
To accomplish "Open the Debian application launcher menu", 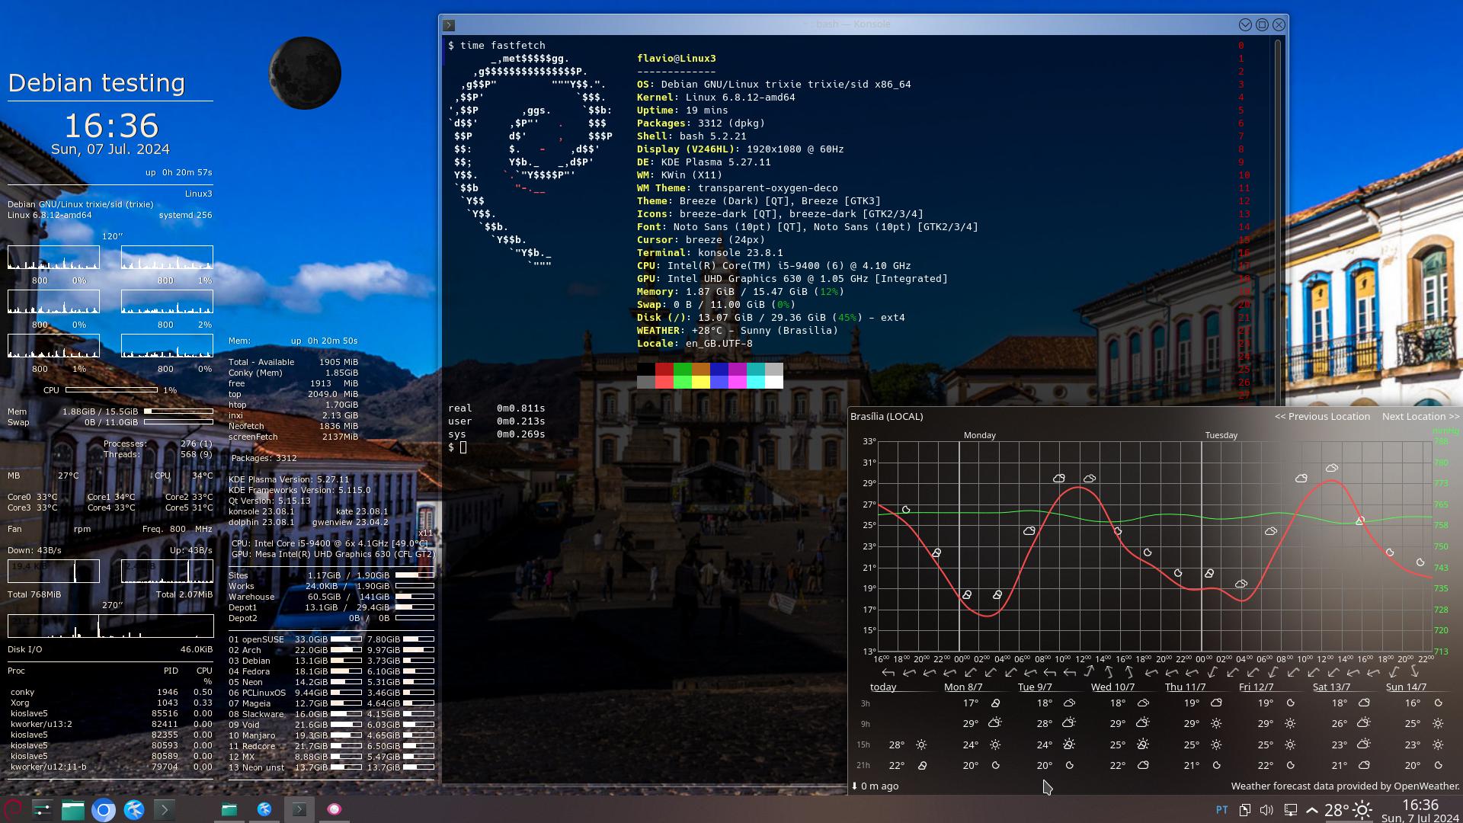I will pos(12,809).
